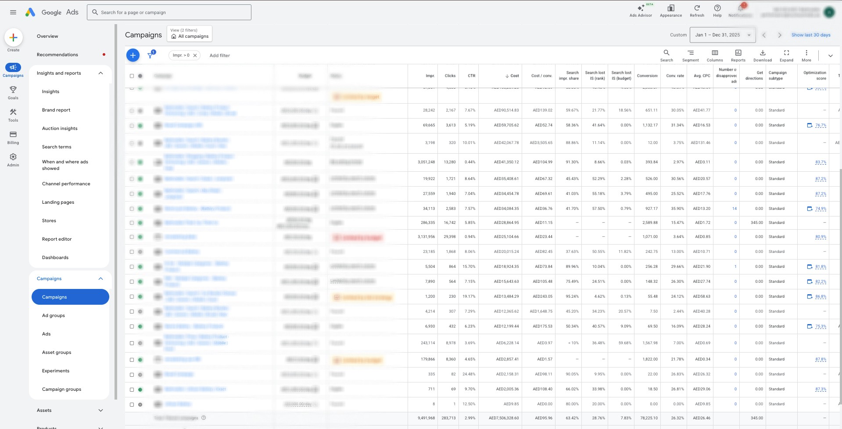The image size is (842, 429).
Task: Click the Refresh icon
Action: [697, 11]
